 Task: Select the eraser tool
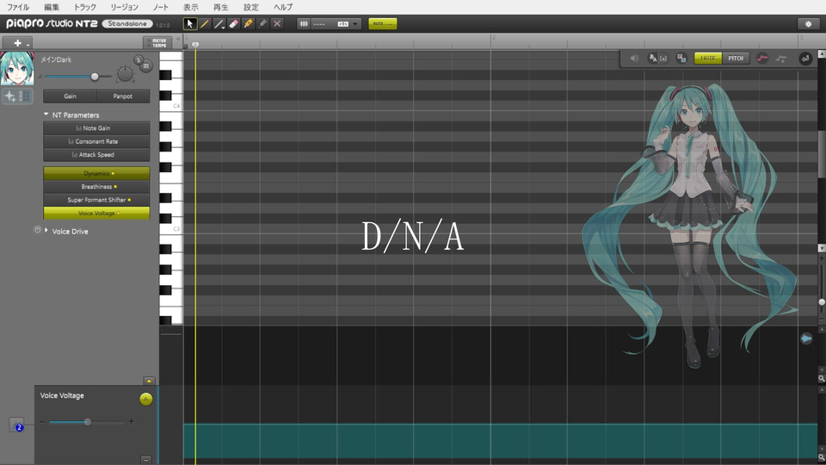pos(233,24)
